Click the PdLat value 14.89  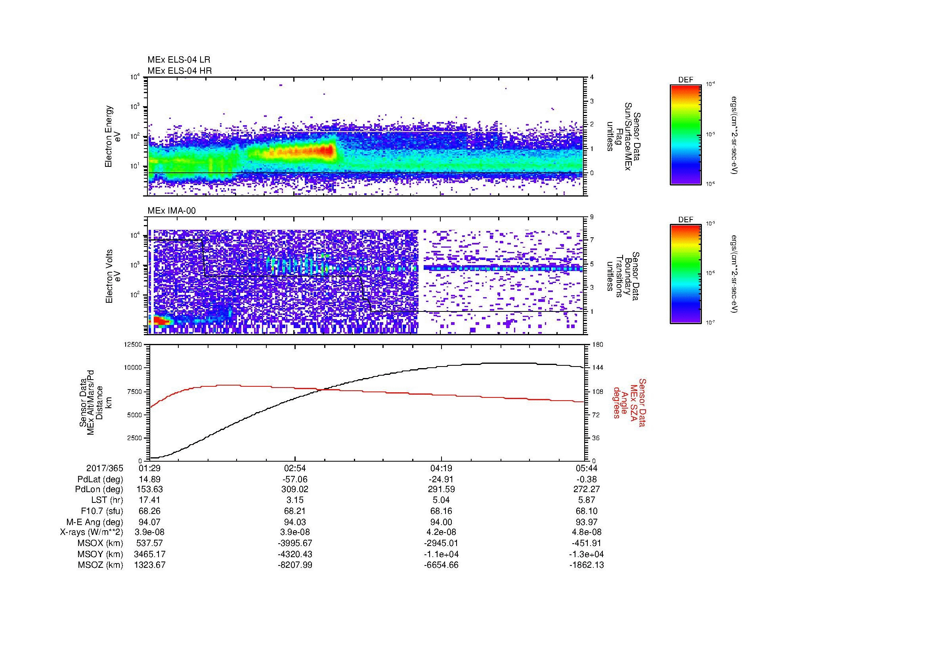tap(149, 479)
